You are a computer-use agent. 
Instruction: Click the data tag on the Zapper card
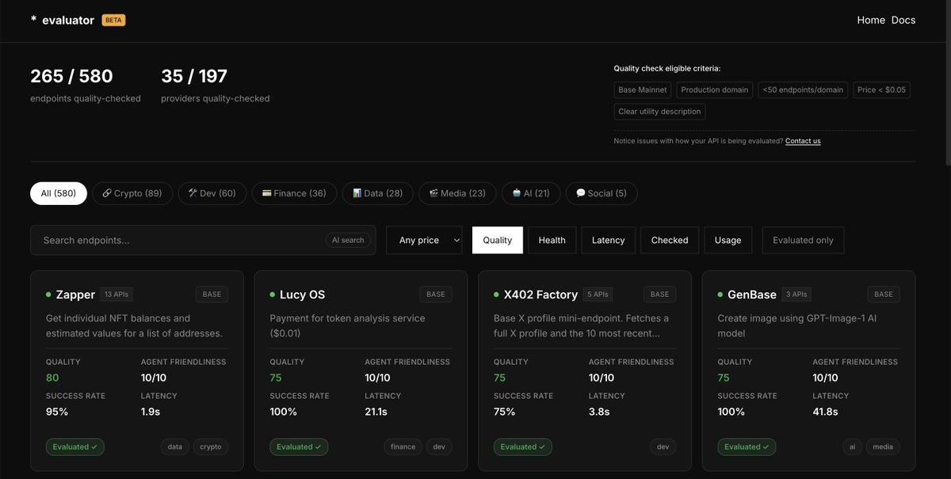174,447
